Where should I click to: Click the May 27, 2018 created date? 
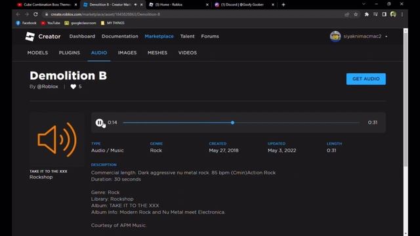(x=224, y=150)
